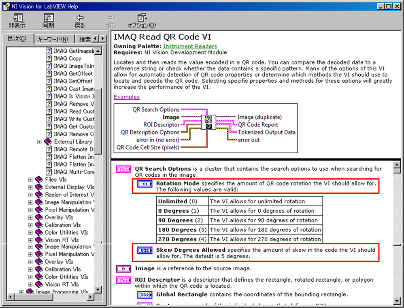Viewport: 404px width, 308px height.
Task: Click the IMAQ Remove C topic icon
Action: [49, 134]
